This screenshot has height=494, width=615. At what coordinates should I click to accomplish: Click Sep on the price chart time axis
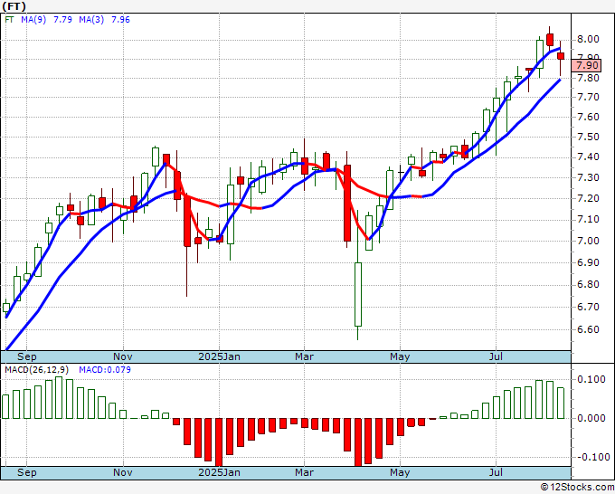click(26, 356)
